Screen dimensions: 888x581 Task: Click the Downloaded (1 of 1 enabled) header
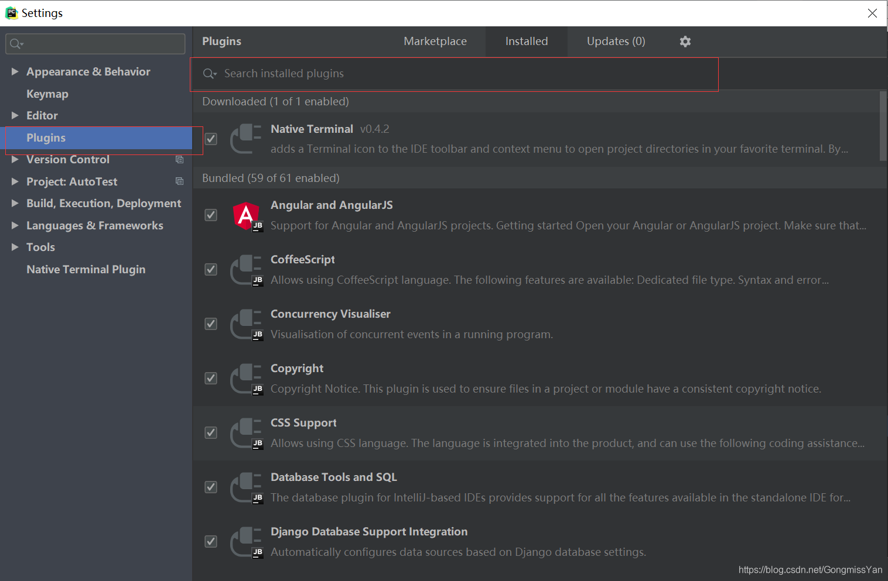[x=275, y=101]
